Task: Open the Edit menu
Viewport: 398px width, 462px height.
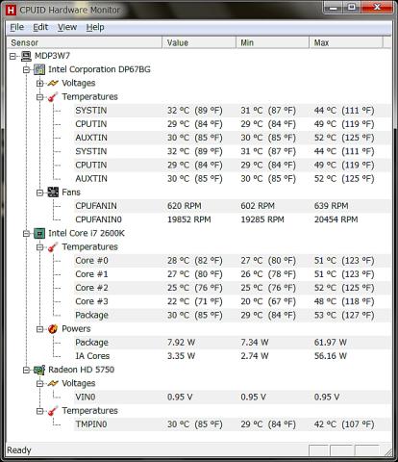Action: [x=40, y=27]
